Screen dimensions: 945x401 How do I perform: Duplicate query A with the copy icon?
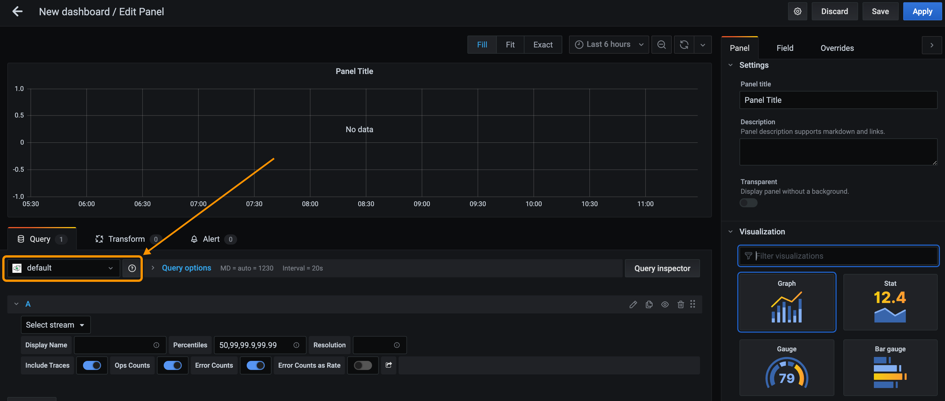tap(649, 304)
